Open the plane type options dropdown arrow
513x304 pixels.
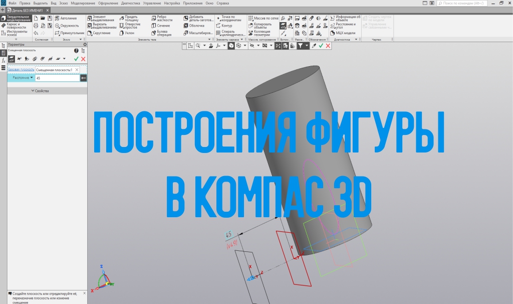coord(64,59)
